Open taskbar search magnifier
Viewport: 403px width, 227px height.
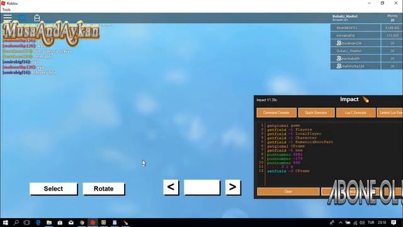(16, 223)
